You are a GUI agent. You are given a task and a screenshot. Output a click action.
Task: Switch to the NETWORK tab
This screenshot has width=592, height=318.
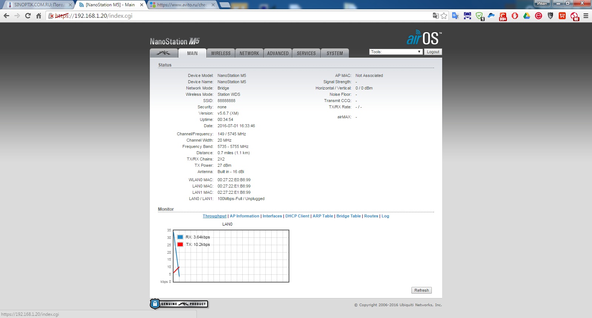(249, 53)
